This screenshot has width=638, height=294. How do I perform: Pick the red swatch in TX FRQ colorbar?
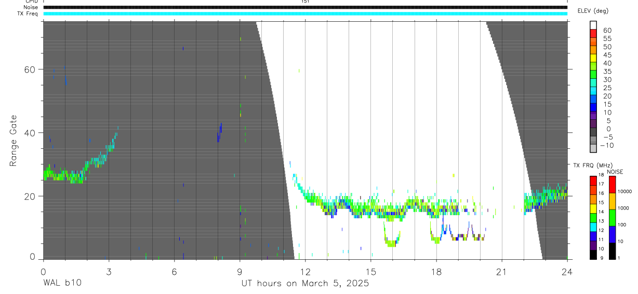[593, 181]
